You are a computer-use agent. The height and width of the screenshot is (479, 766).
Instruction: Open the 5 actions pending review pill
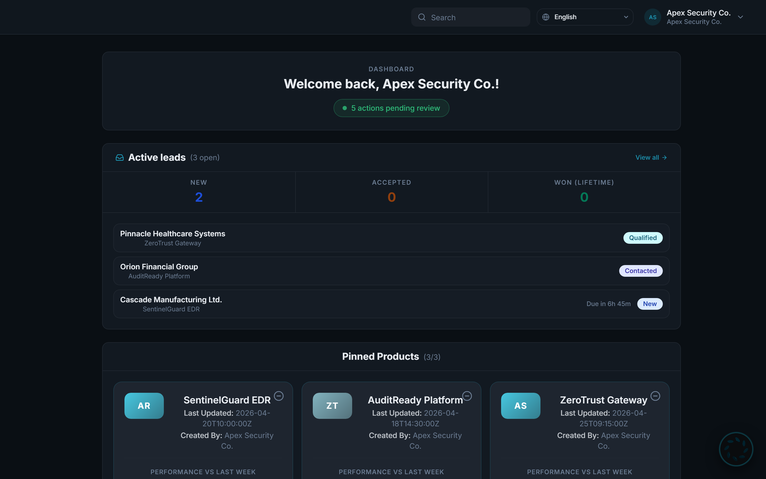click(x=391, y=108)
